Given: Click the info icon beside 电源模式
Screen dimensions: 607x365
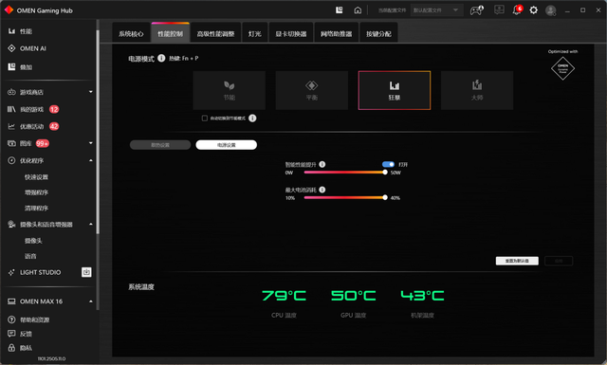Looking at the screenshot, I should coord(161,58).
